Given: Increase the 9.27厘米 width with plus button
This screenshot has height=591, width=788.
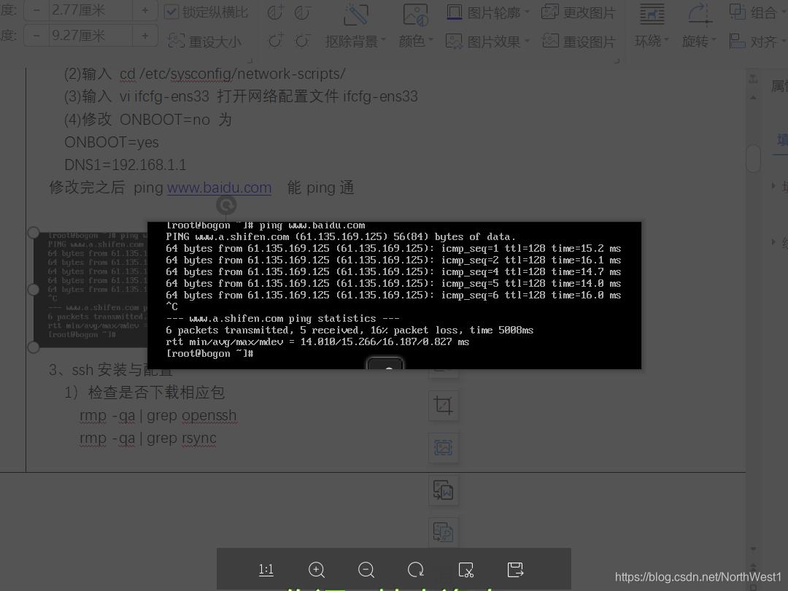Looking at the screenshot, I should [x=144, y=36].
